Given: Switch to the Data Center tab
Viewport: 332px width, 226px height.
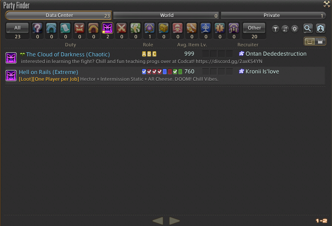Looking at the screenshot, I should (x=58, y=15).
